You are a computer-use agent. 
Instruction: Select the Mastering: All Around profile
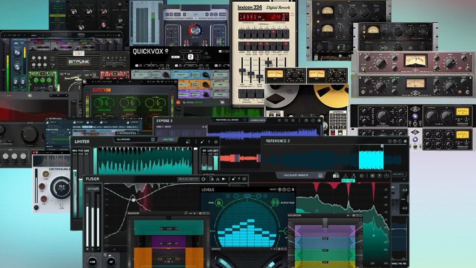coord(228,120)
